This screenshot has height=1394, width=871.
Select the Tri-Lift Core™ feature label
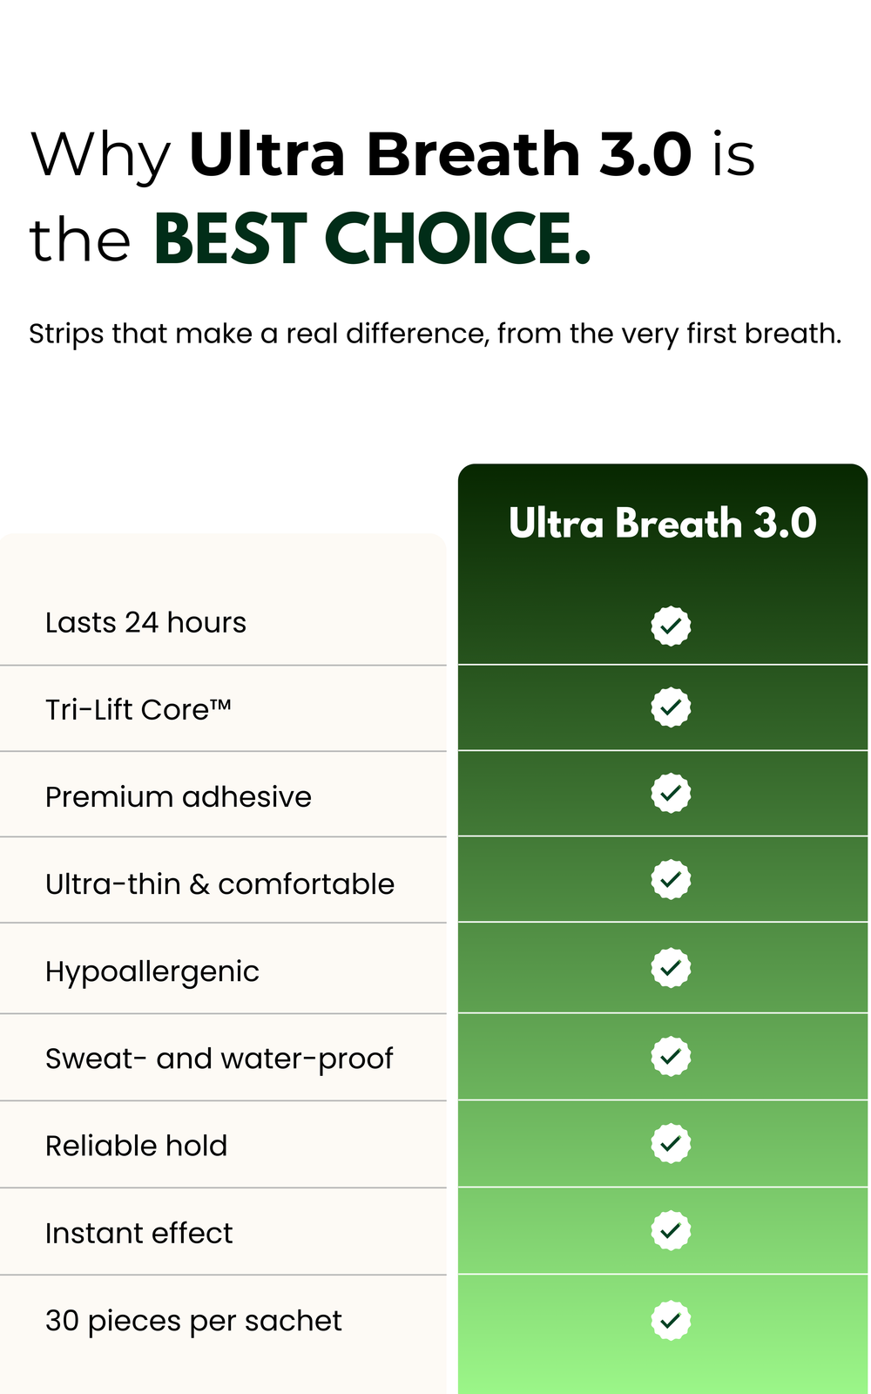(x=138, y=710)
